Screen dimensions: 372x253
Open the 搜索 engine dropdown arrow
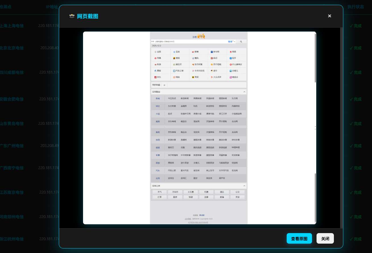[x=235, y=42]
